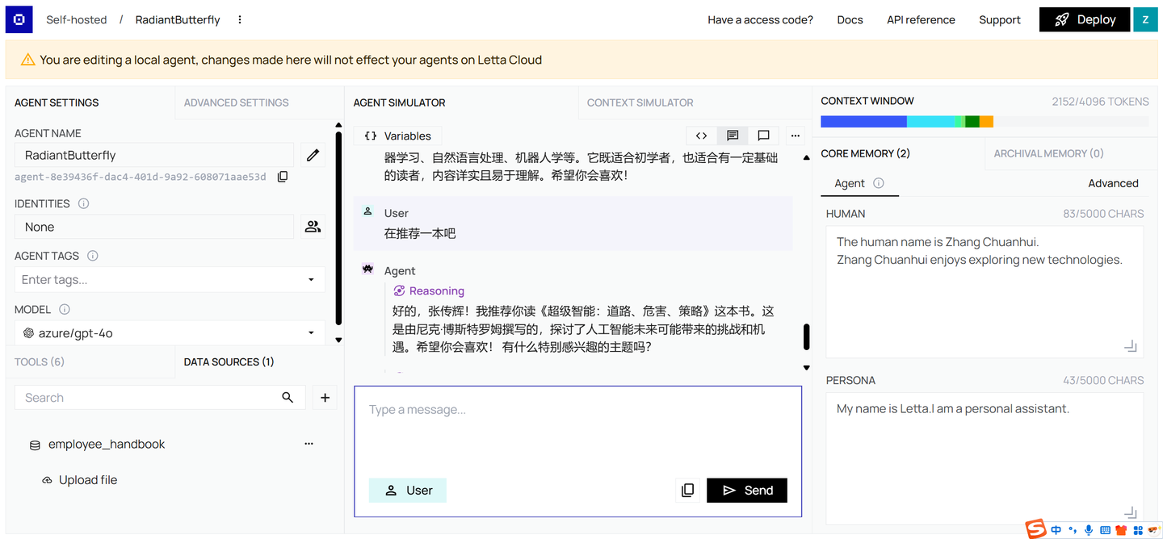Toggle Chinese input mode 中 icon
Image resolution: width=1163 pixels, height=539 pixels.
tap(1056, 530)
